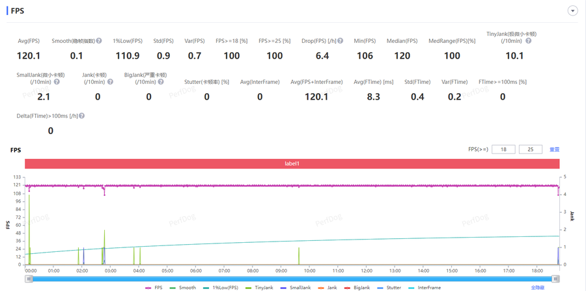Open TinyJank help tooltip icon
586x291 pixels.
tap(528, 41)
